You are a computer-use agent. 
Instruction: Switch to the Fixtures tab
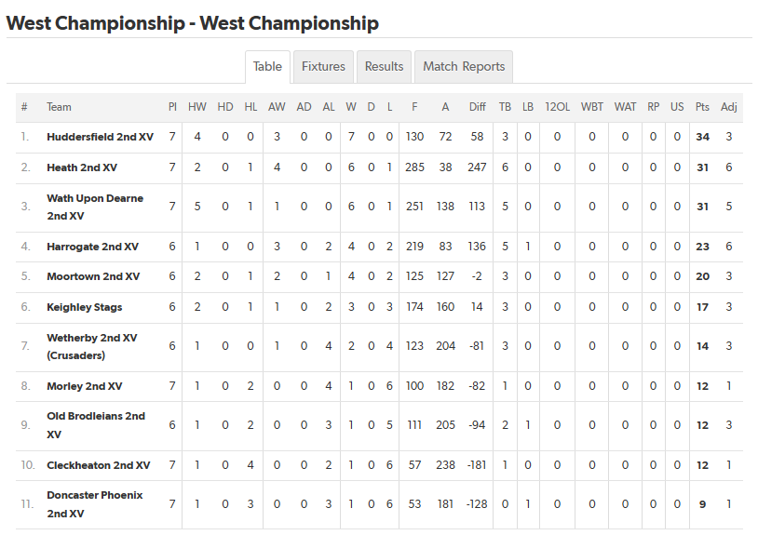point(323,67)
